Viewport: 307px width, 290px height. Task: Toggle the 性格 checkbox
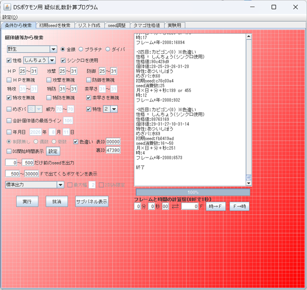coord(9,60)
